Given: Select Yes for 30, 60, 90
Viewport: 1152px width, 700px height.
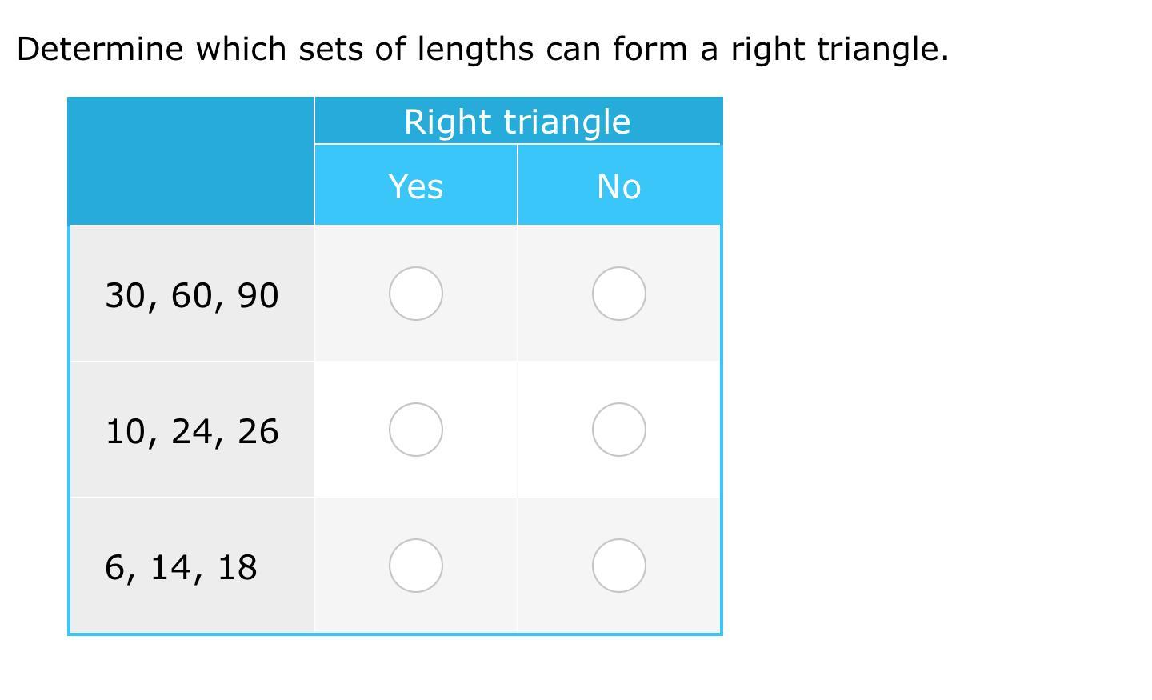Looking at the screenshot, I should tap(416, 294).
